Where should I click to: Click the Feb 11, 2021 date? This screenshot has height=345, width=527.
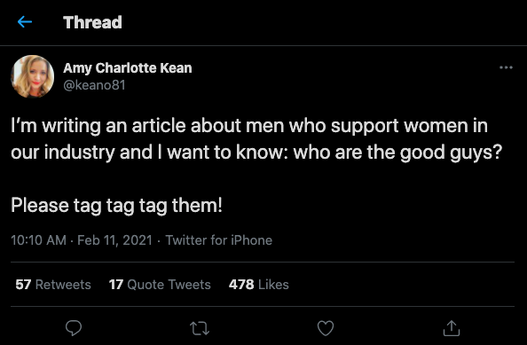click(x=115, y=240)
